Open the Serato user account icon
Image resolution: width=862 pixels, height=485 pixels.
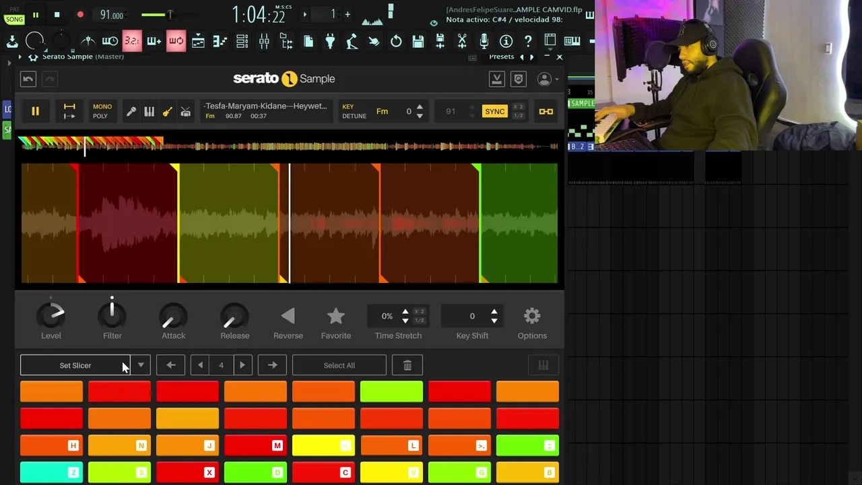click(x=544, y=79)
